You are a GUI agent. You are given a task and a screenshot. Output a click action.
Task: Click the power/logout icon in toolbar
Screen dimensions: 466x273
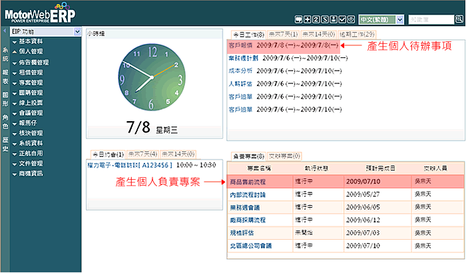[350, 20]
